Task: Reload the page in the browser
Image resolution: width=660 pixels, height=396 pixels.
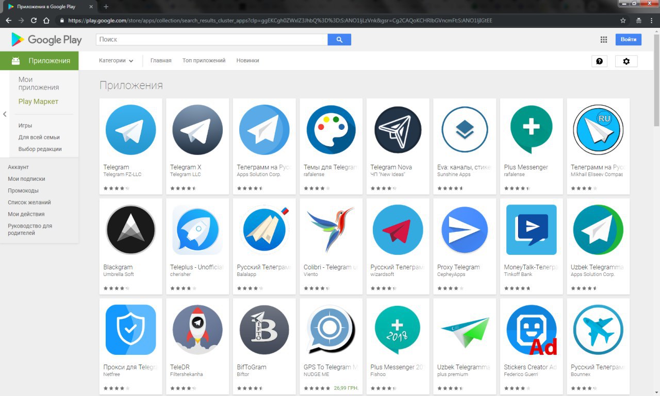Action: pyautogui.click(x=34, y=21)
